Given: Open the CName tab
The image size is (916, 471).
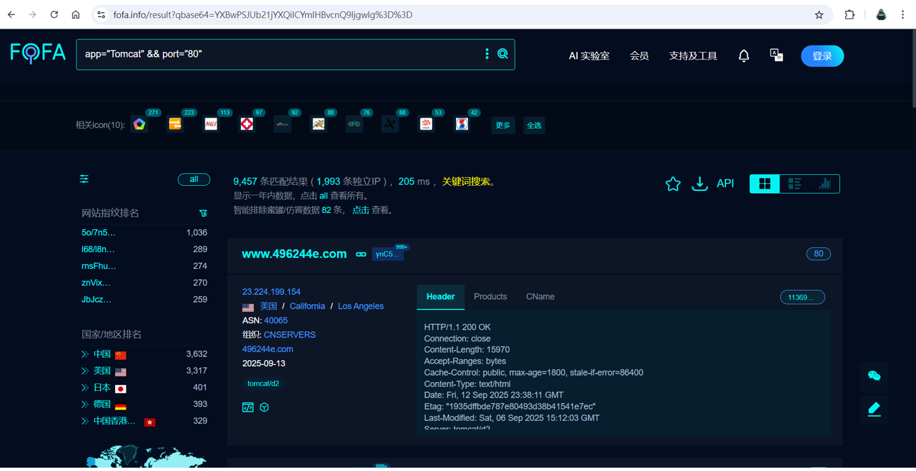Looking at the screenshot, I should click(x=540, y=297).
